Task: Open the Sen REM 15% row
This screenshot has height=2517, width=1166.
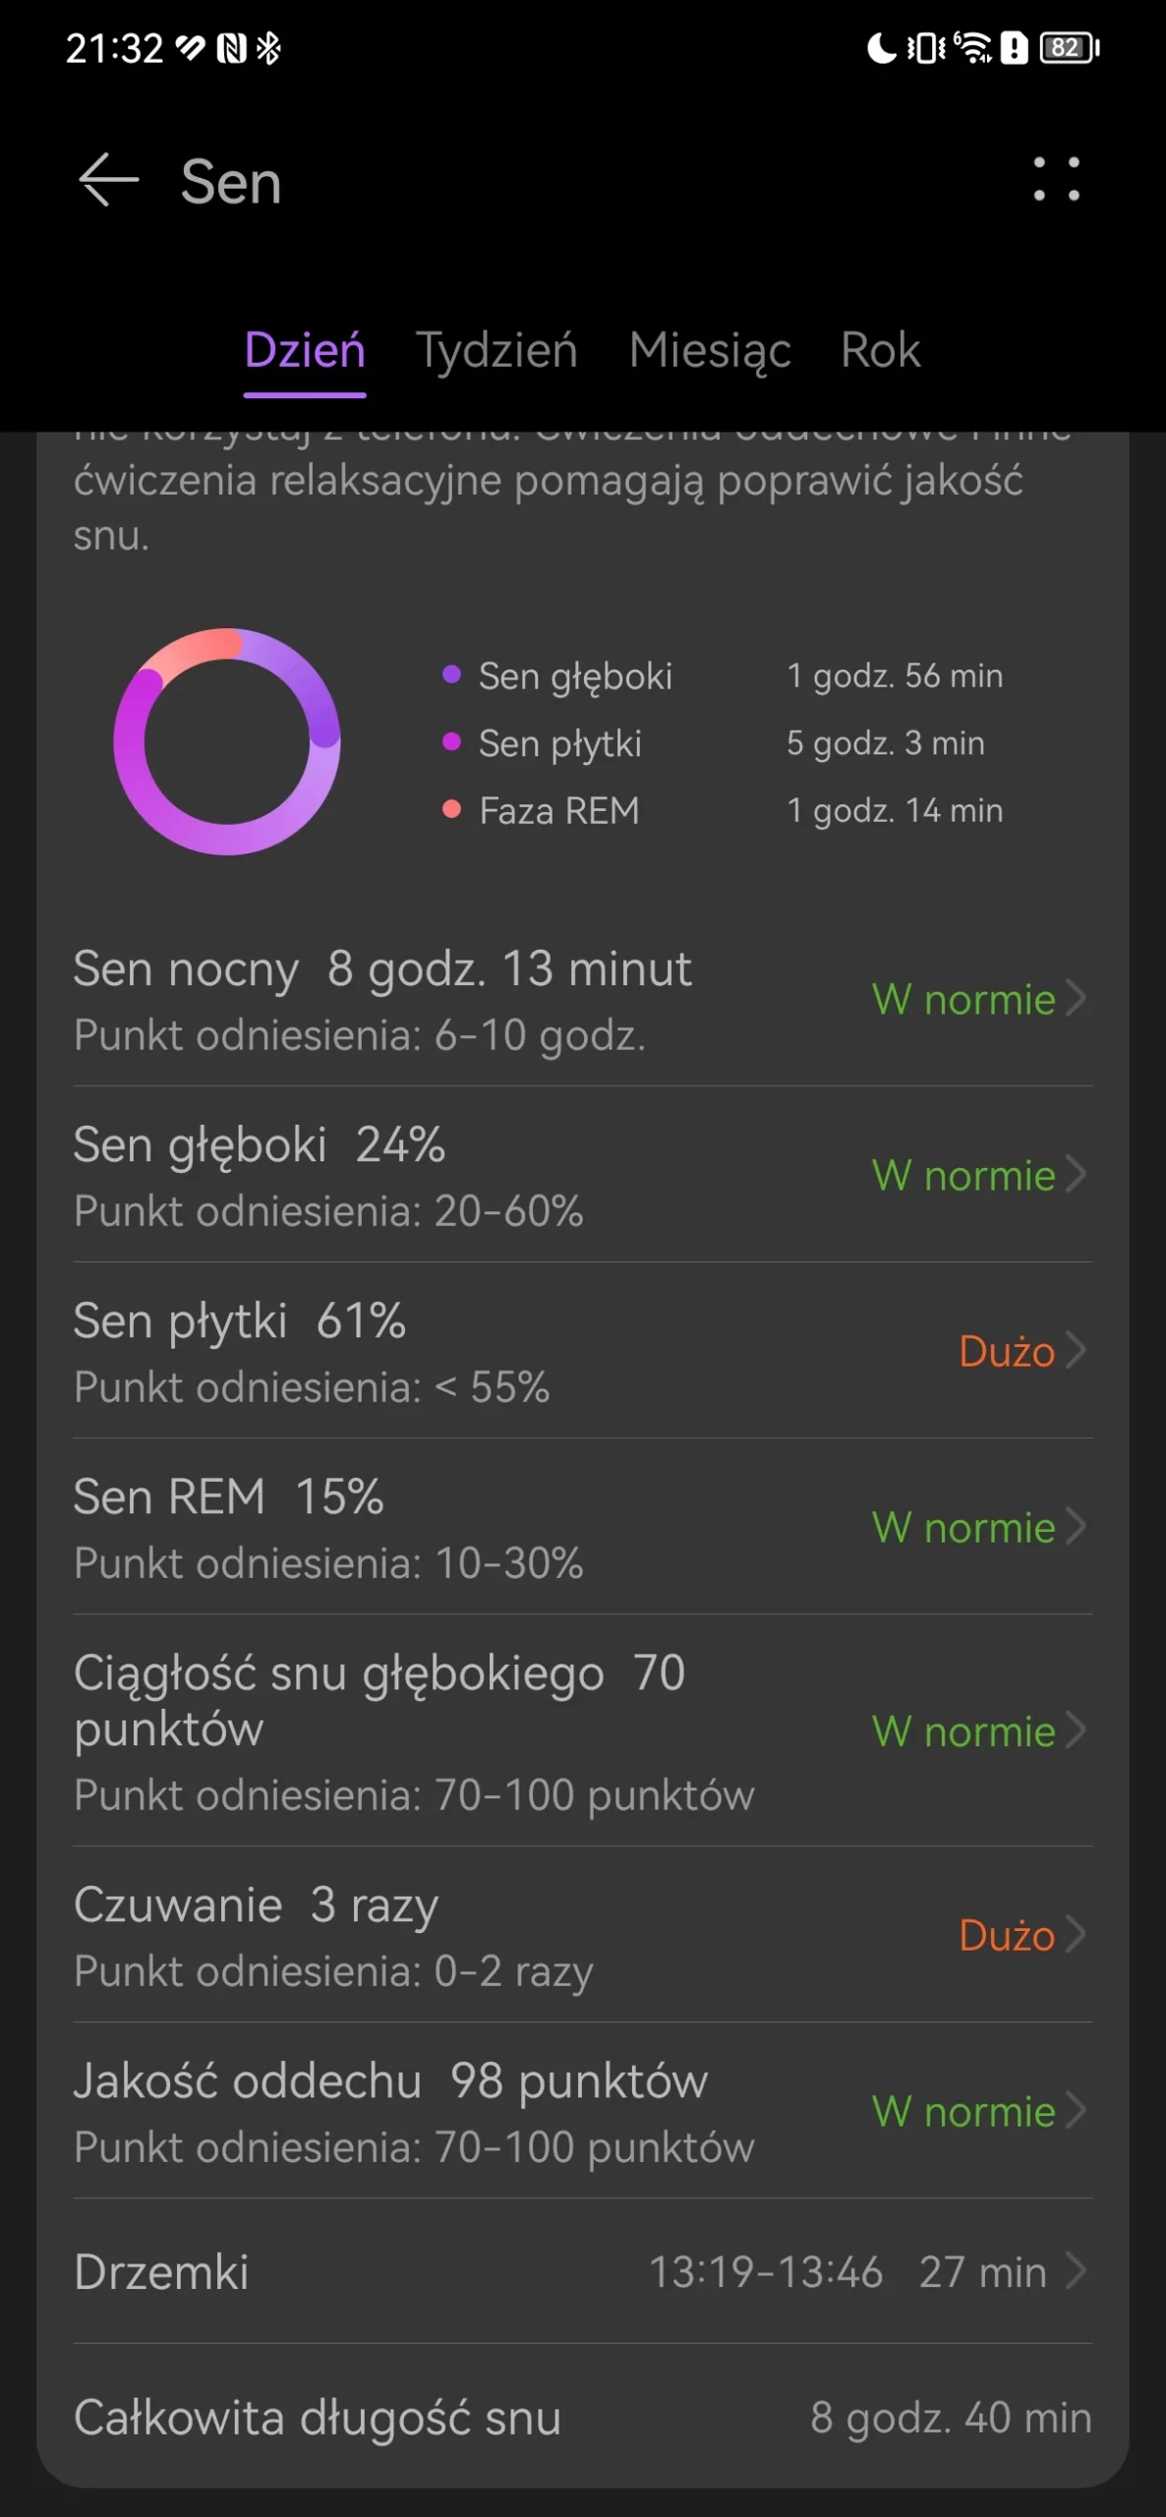Action: (x=583, y=1527)
